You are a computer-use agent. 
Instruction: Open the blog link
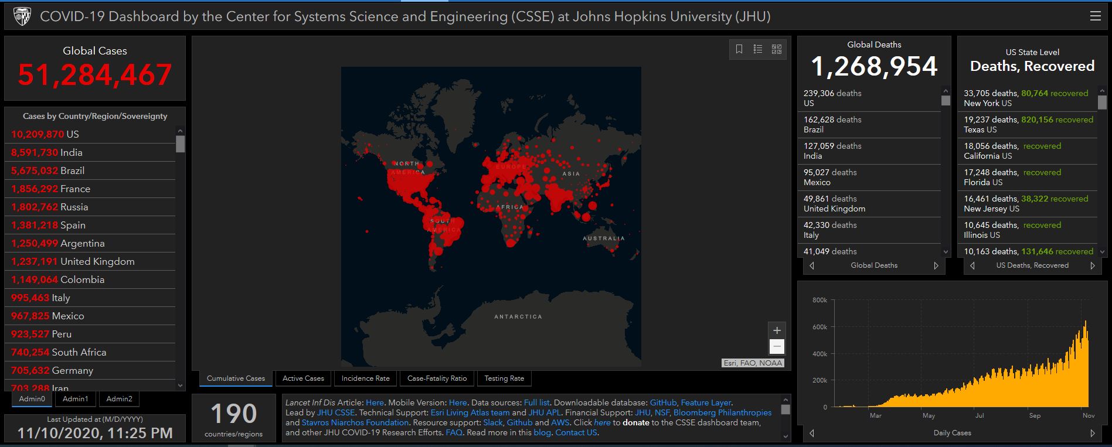[x=542, y=432]
